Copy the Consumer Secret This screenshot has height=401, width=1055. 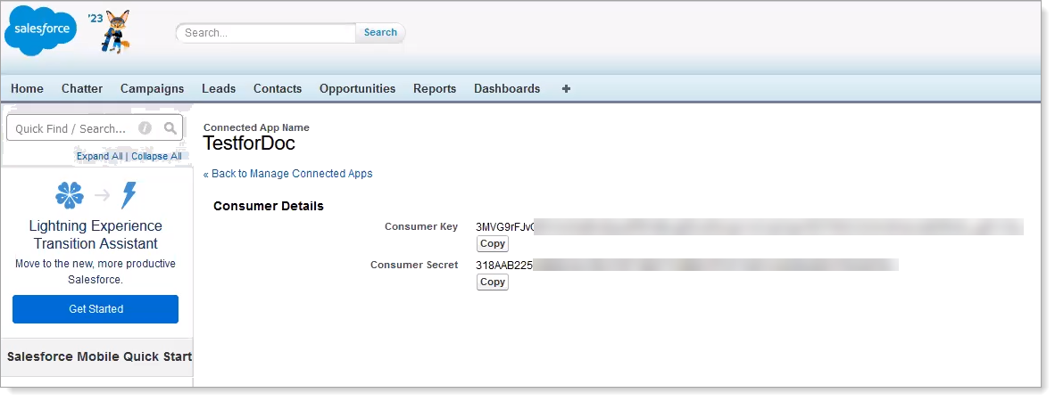[x=493, y=282]
